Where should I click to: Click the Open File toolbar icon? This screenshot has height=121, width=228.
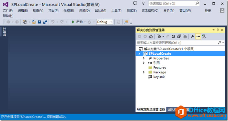pyautogui.click(x=34, y=22)
